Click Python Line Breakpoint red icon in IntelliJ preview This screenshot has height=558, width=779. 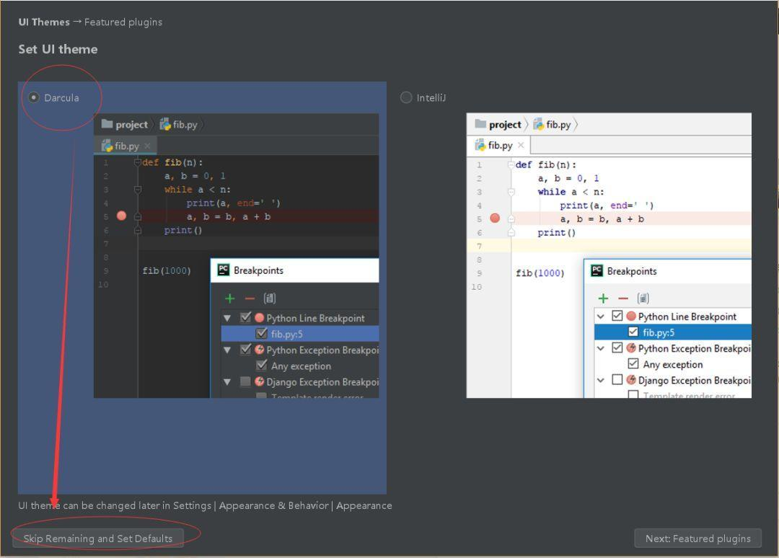(631, 316)
